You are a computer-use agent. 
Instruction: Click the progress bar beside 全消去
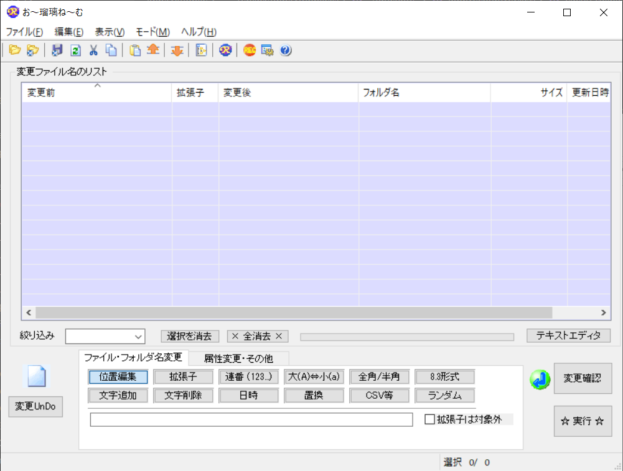(x=407, y=337)
